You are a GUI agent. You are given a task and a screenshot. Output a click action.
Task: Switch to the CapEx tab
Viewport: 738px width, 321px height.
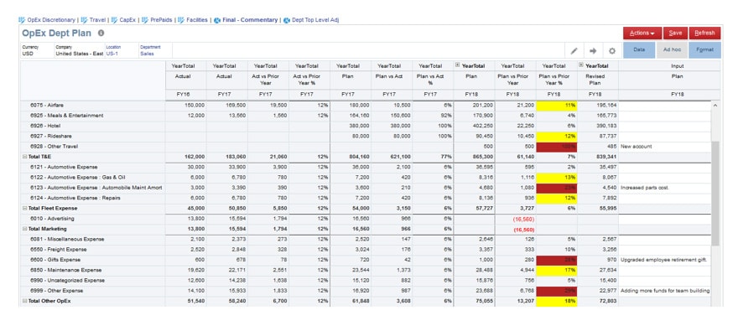[127, 20]
